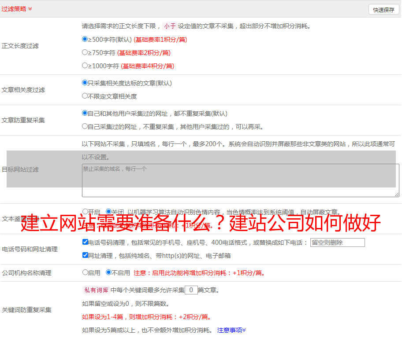Image resolution: width=402 pixels, height=338 pixels.
Task: Select the ≥750字符 length option
Action: (x=85, y=52)
